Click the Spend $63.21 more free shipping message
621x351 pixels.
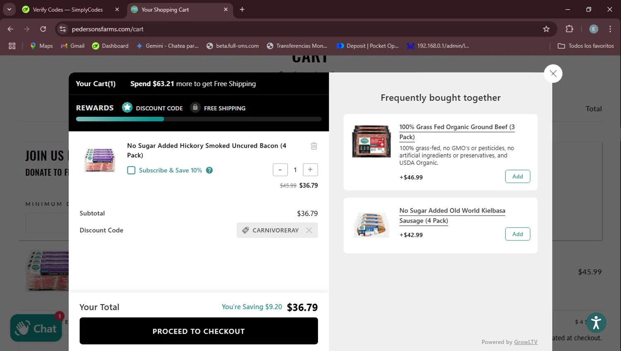(x=193, y=84)
